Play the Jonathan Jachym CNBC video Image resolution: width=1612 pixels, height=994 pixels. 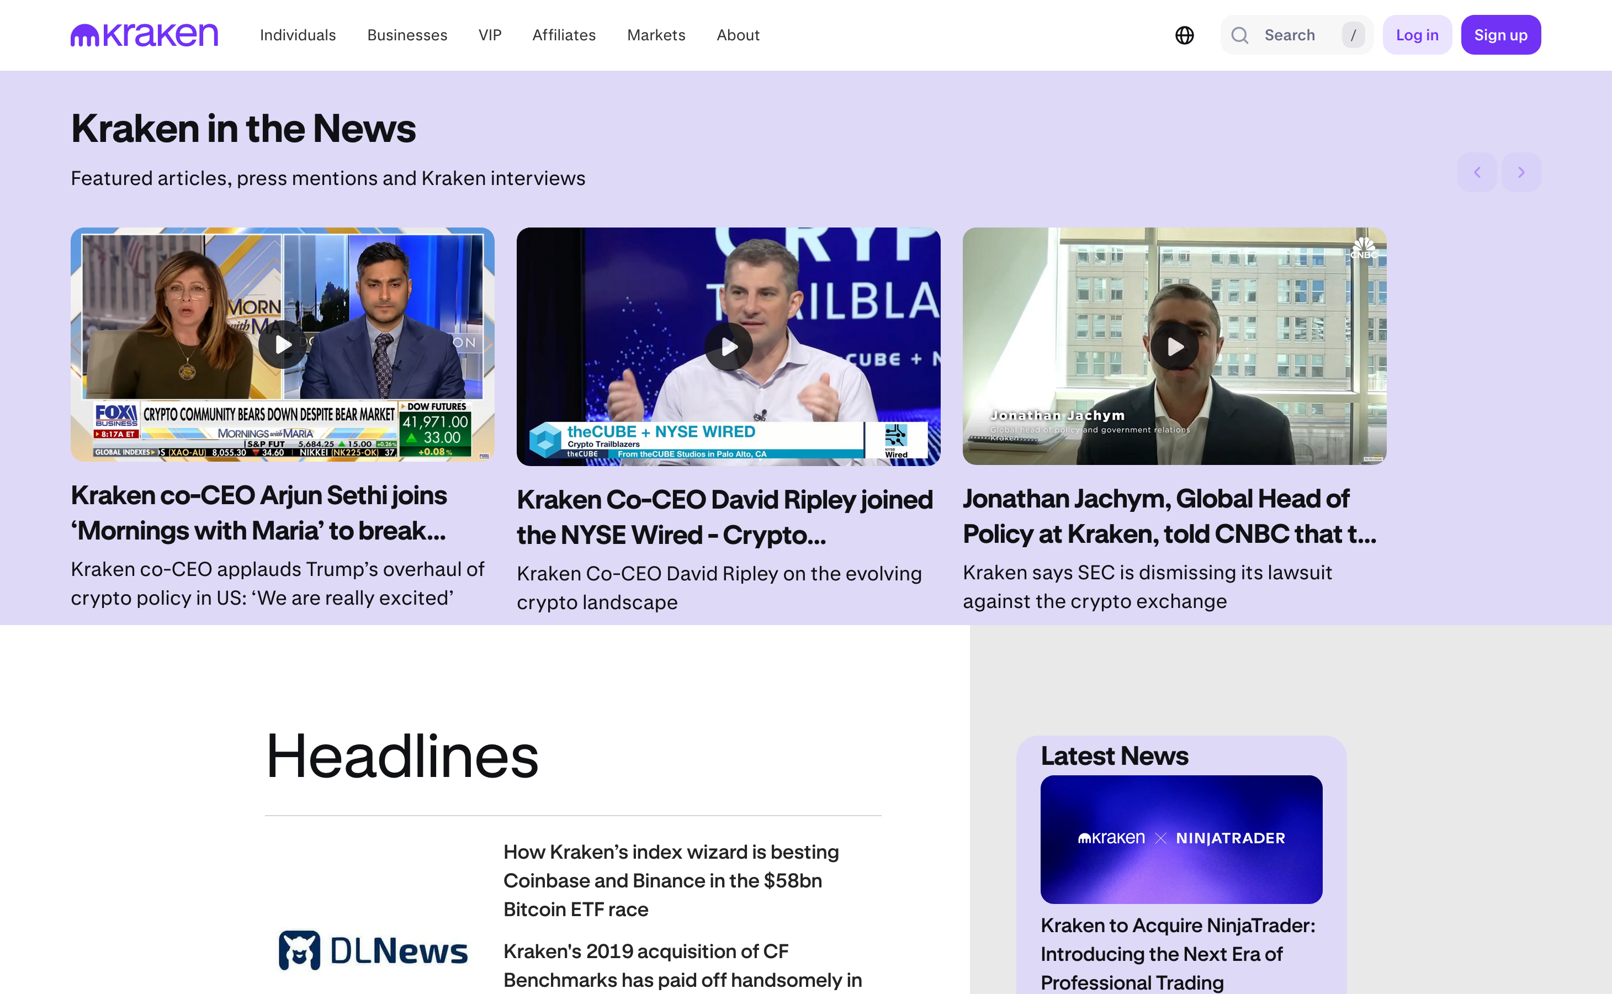pos(1174,346)
